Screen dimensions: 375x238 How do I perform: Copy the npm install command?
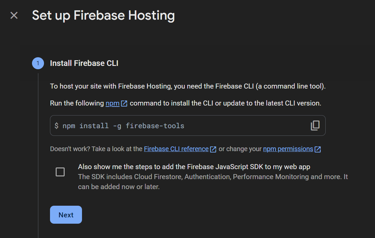coord(315,125)
